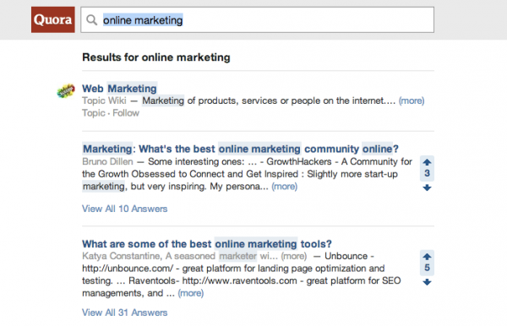The width and height of the screenshot is (507, 326).
Task: Downvote Bruno Dillen's answer
Action: pos(427,187)
